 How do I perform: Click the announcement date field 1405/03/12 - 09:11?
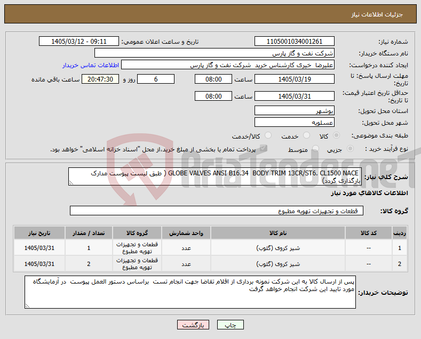pyautogui.click(x=79, y=41)
